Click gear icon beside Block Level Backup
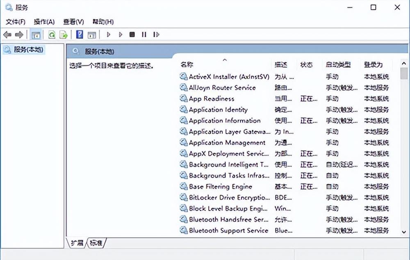 184,208
